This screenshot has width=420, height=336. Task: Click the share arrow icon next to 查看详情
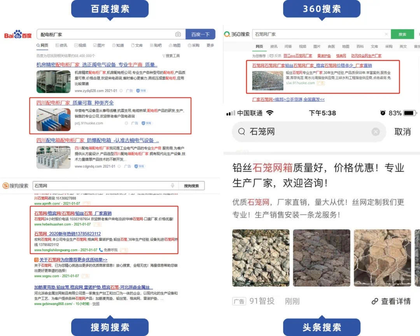click(374, 301)
